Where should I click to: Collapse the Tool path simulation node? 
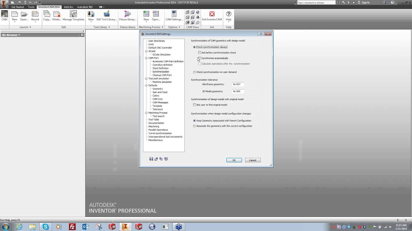pyautogui.click(x=146, y=79)
